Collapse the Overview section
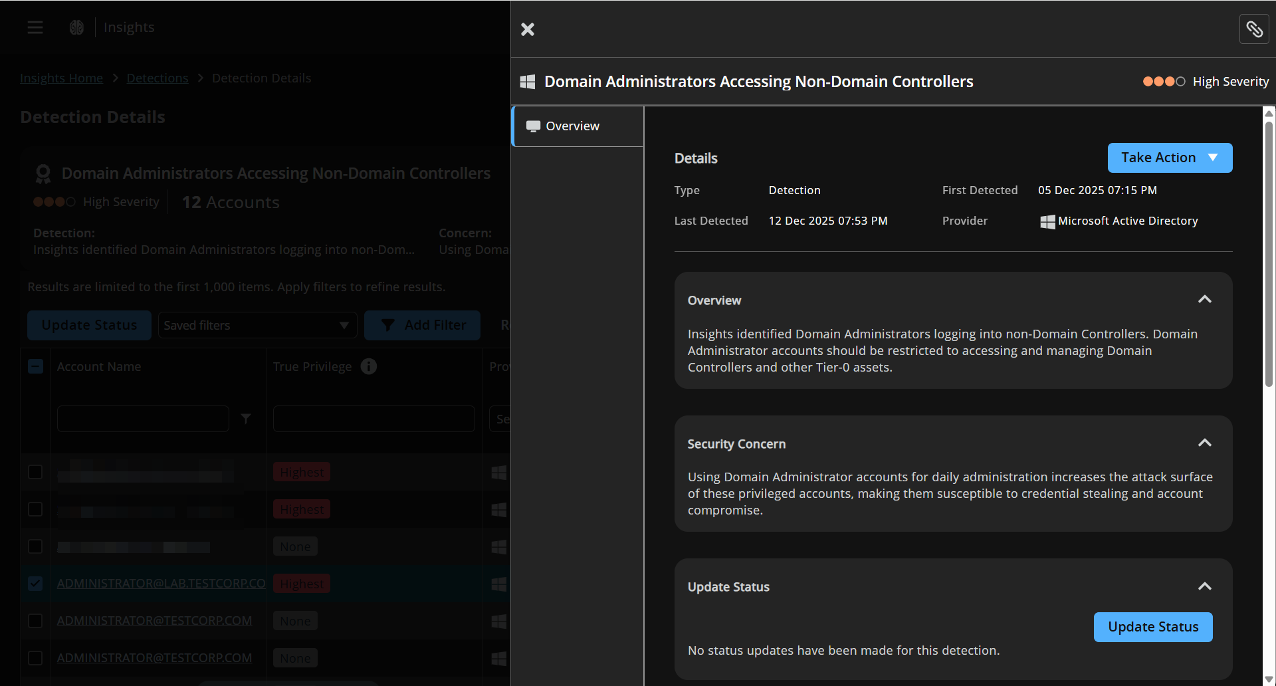This screenshot has height=686, width=1276. 1204,300
